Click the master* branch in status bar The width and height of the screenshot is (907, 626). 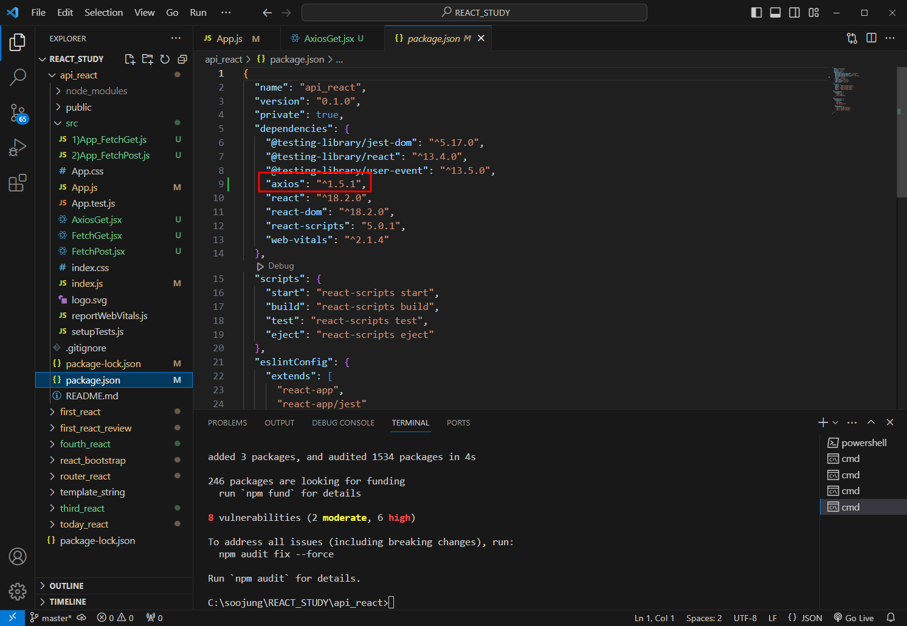coord(51,617)
